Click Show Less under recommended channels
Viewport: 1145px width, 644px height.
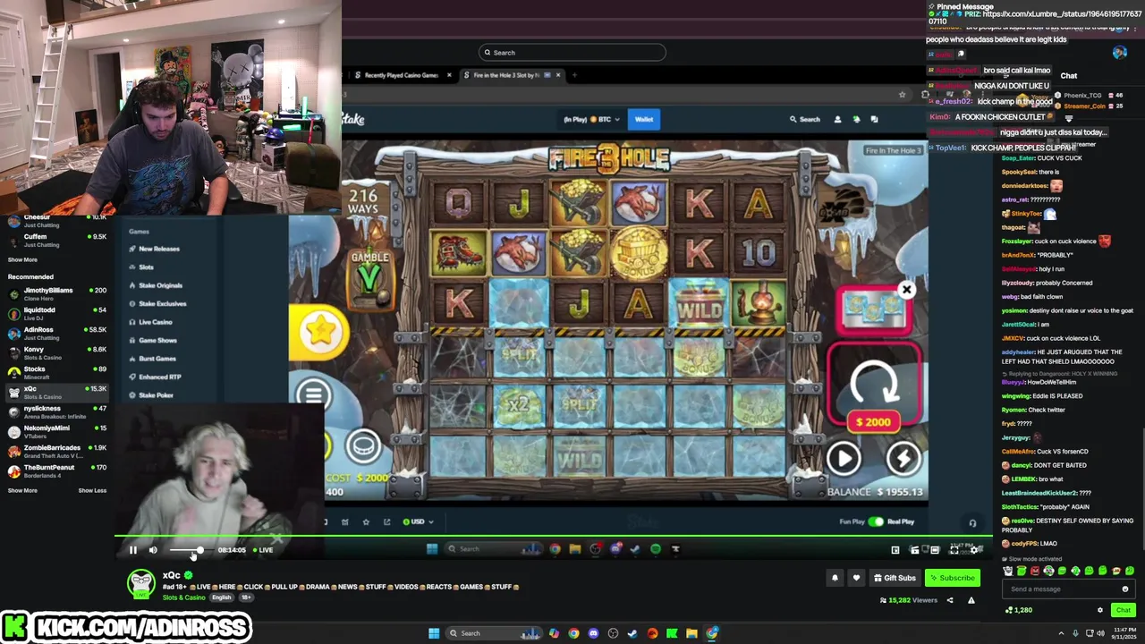92,490
